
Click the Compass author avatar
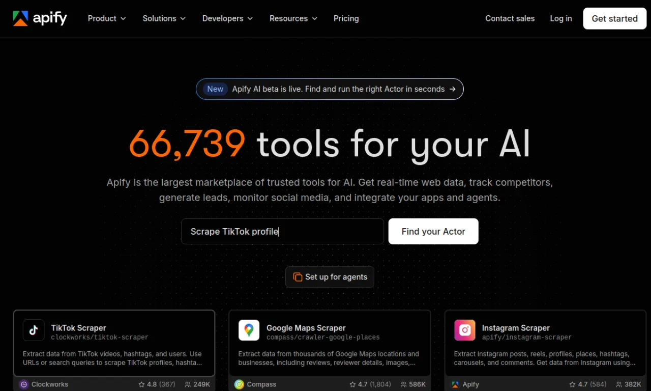point(239,384)
